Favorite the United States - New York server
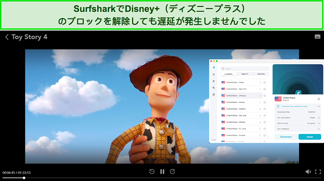The width and height of the screenshot is (324, 181). click(265, 89)
